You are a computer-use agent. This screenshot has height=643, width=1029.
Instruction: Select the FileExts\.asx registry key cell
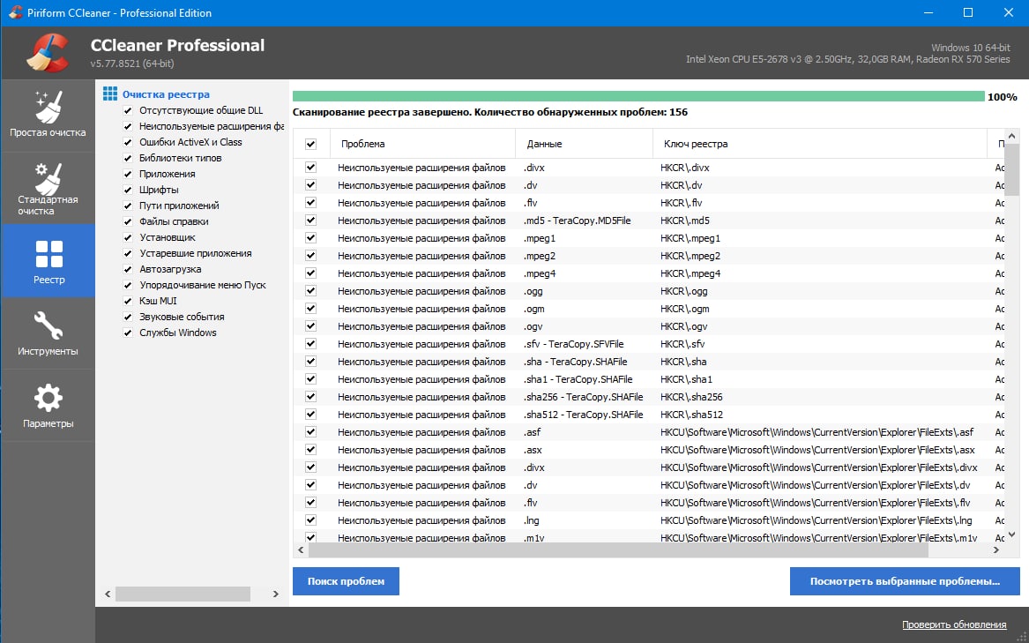817,450
